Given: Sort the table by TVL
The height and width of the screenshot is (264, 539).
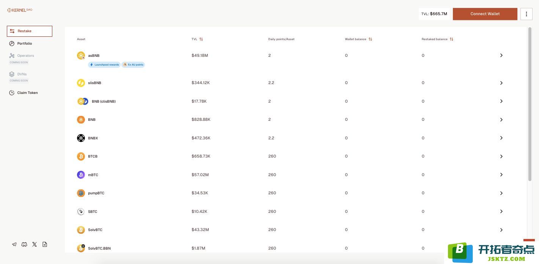Looking at the screenshot, I should pos(201,39).
